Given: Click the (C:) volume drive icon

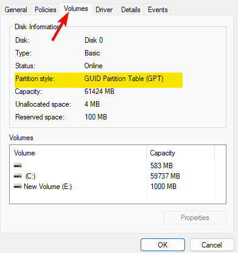Looking at the screenshot, I should (18, 176).
